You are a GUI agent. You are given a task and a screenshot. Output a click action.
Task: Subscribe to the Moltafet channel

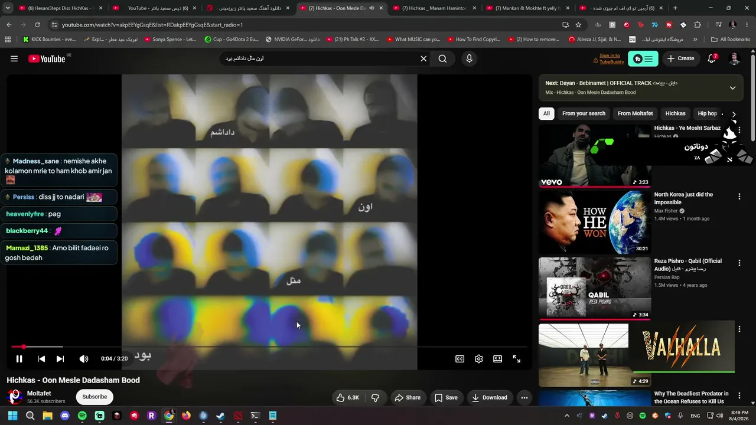point(94,397)
